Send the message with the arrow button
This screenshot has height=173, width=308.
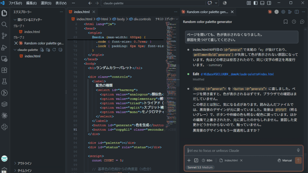[x=298, y=160]
